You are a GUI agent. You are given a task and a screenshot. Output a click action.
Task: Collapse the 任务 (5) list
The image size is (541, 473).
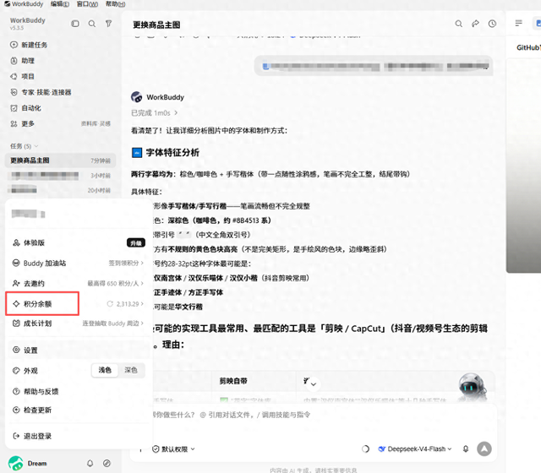pos(24,146)
